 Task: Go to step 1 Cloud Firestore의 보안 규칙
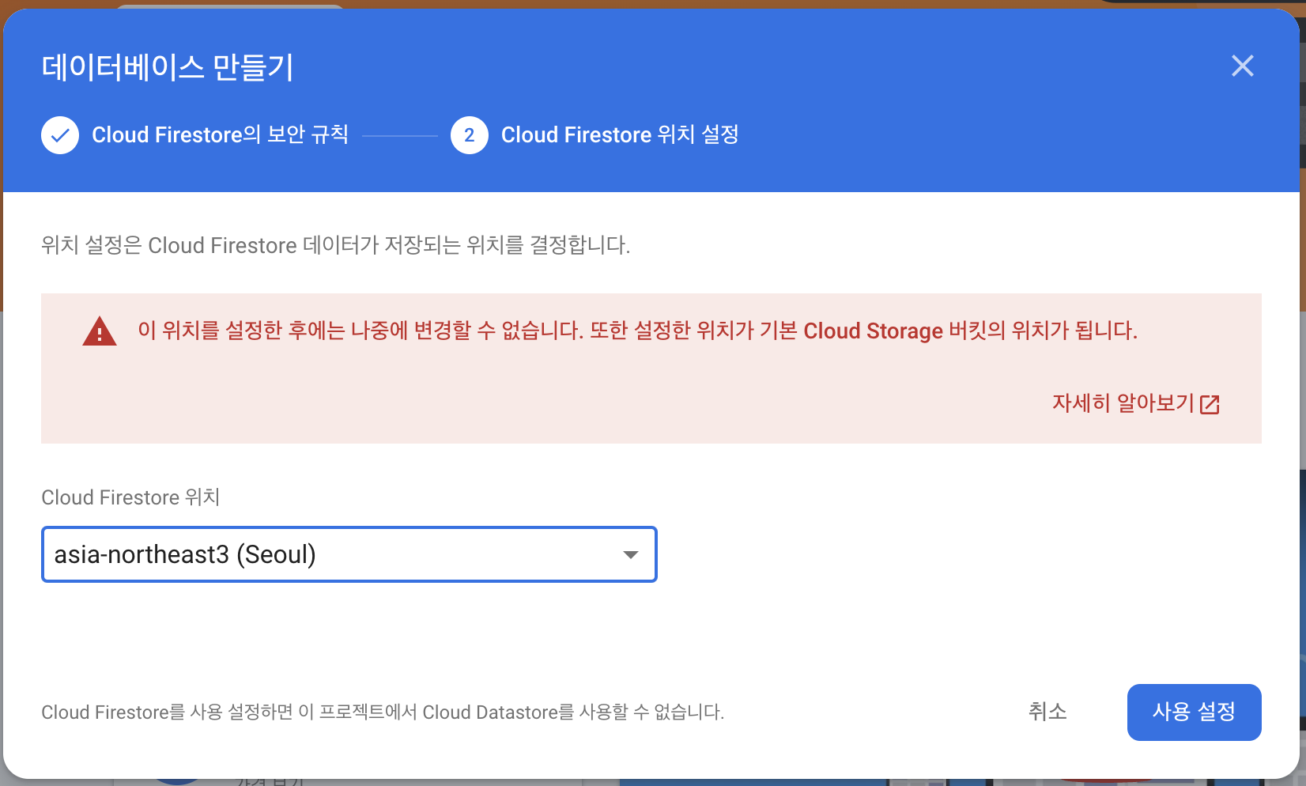click(220, 134)
